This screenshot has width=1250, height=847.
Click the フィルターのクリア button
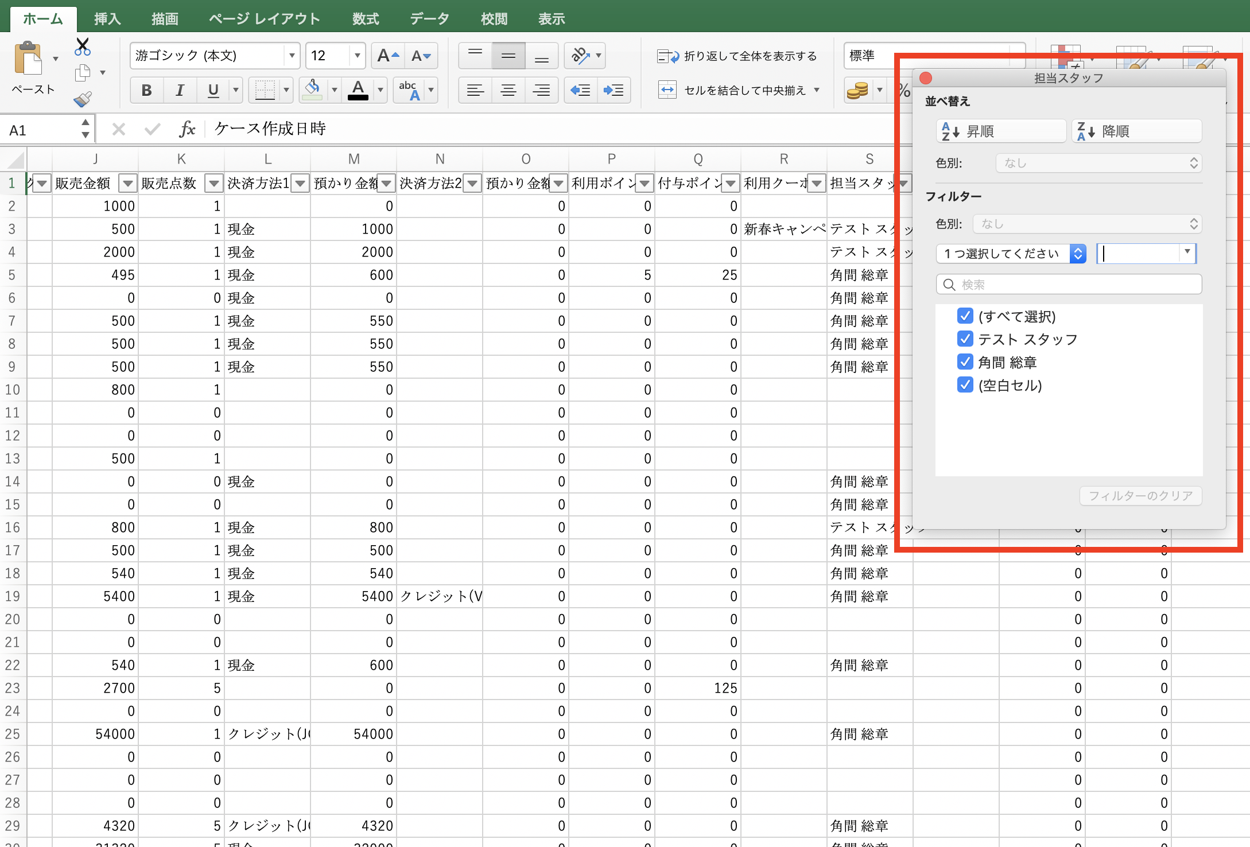[1141, 495]
